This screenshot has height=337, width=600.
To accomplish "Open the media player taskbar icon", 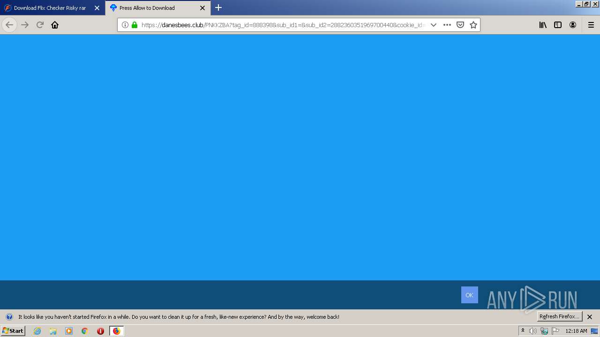I will 69,331.
